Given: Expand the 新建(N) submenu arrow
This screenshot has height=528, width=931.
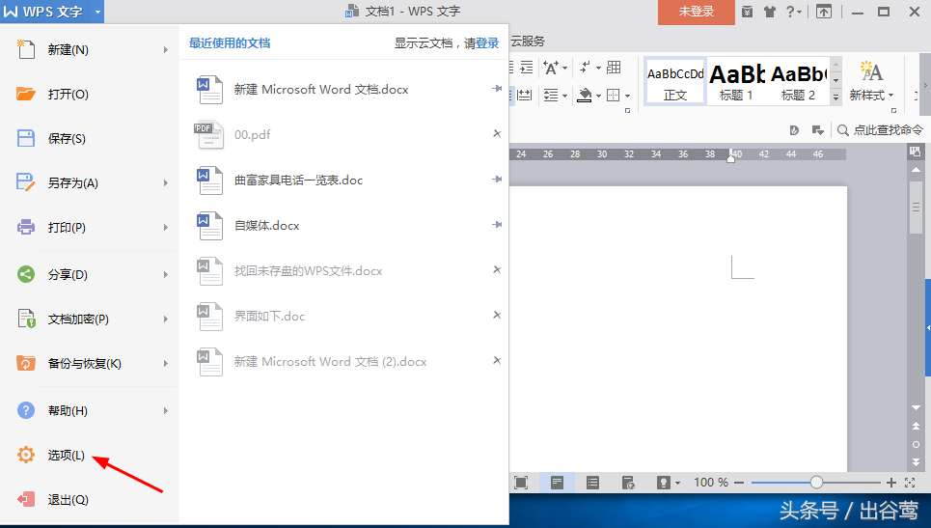Looking at the screenshot, I should pyautogui.click(x=166, y=50).
